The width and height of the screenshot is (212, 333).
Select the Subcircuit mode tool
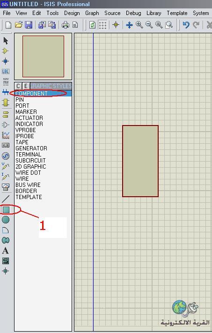[6, 103]
